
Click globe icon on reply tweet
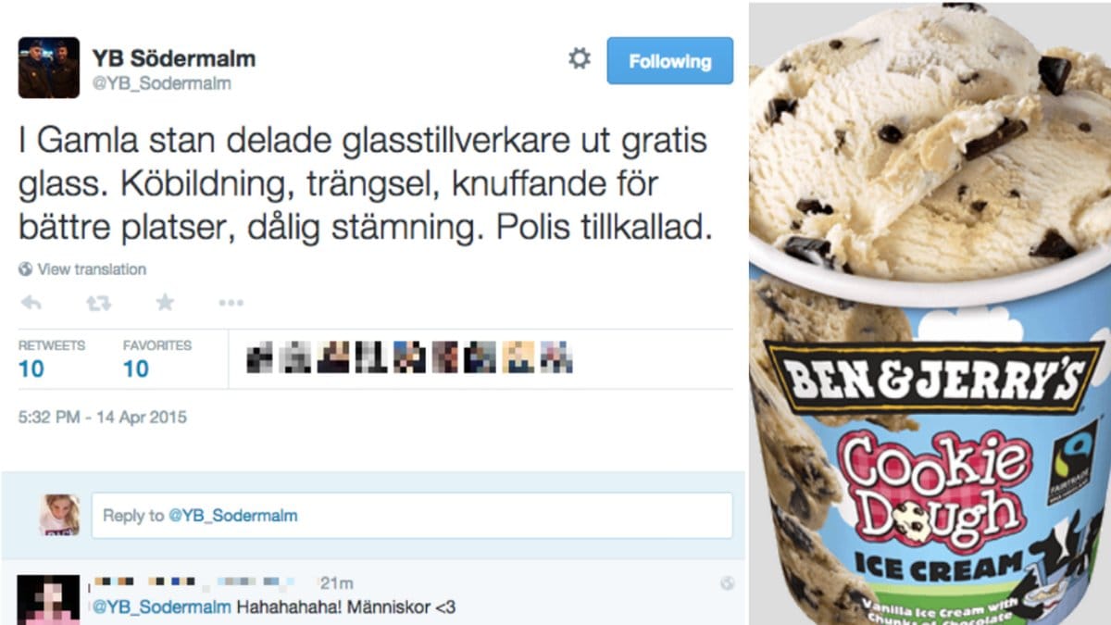click(727, 583)
